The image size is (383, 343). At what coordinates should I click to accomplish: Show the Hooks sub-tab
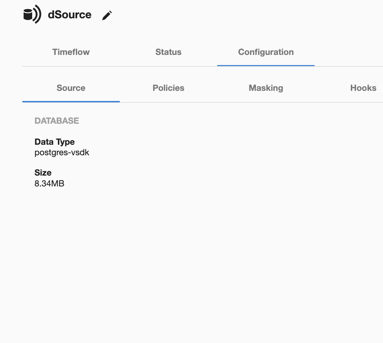click(x=363, y=88)
